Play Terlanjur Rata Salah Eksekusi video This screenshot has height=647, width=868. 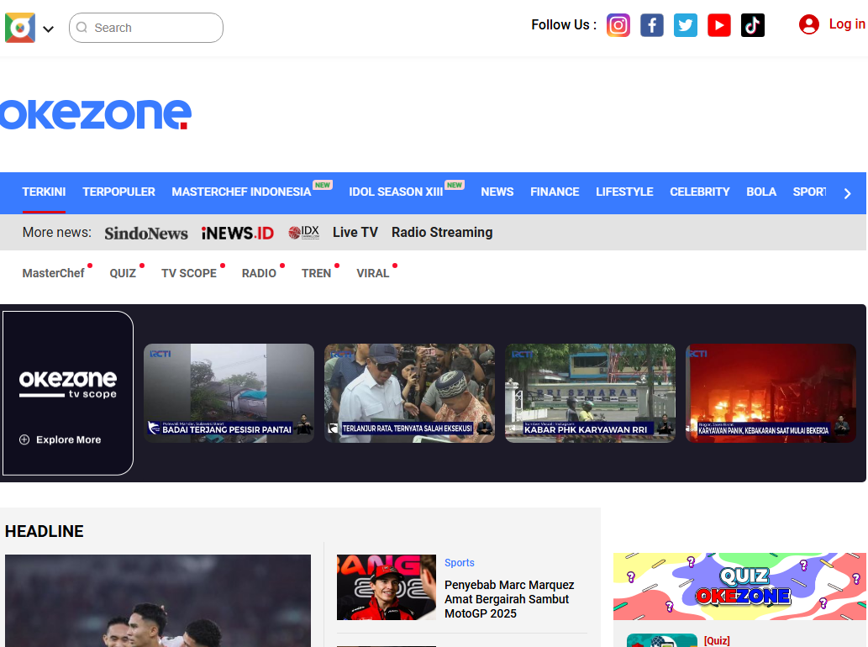(x=410, y=393)
